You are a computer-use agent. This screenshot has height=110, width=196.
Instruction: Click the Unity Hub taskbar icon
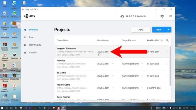[x=63, y=108]
